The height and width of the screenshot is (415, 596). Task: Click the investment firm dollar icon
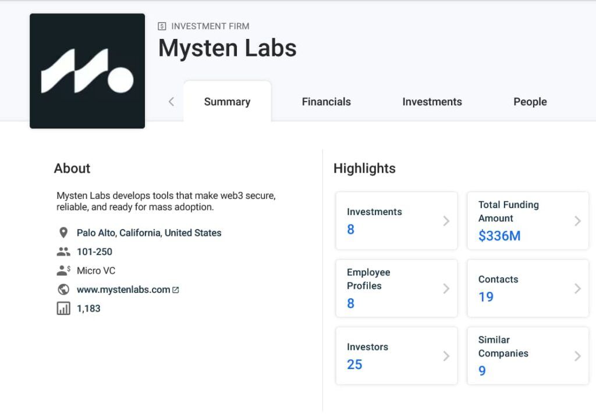point(162,26)
